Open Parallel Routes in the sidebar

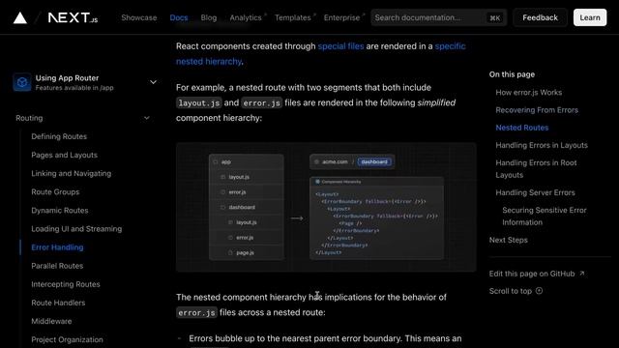click(57, 266)
